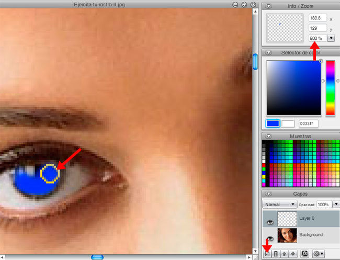
Task: Pick pure yellow in Muestras primary column
Action: [264, 177]
